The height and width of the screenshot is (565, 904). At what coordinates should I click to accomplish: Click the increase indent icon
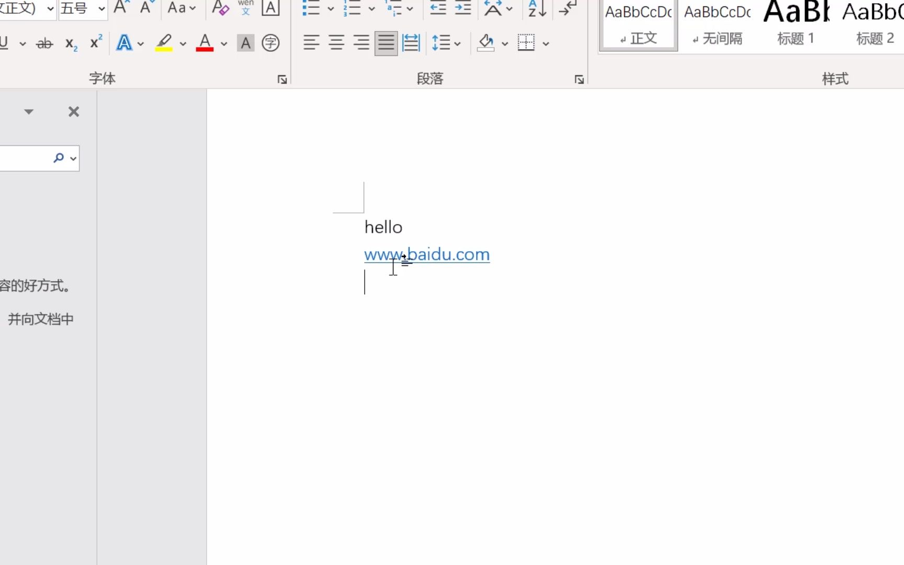[463, 7]
